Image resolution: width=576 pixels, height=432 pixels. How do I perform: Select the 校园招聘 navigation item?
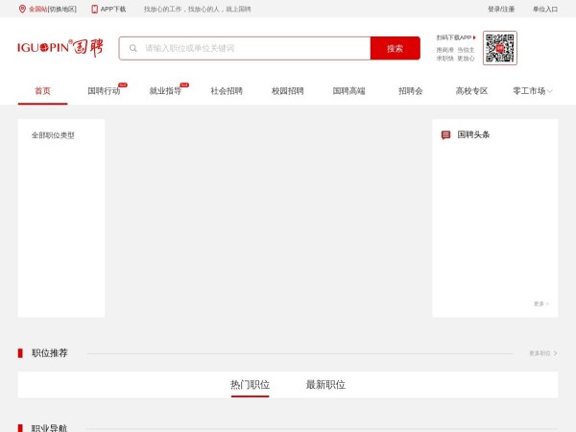tap(288, 91)
